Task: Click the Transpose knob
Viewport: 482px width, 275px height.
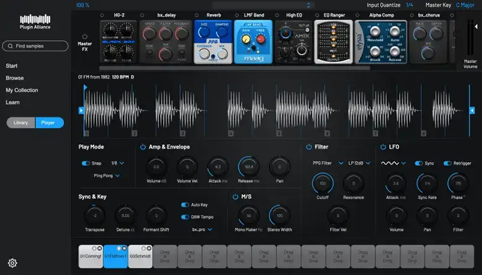Action: tap(95, 216)
